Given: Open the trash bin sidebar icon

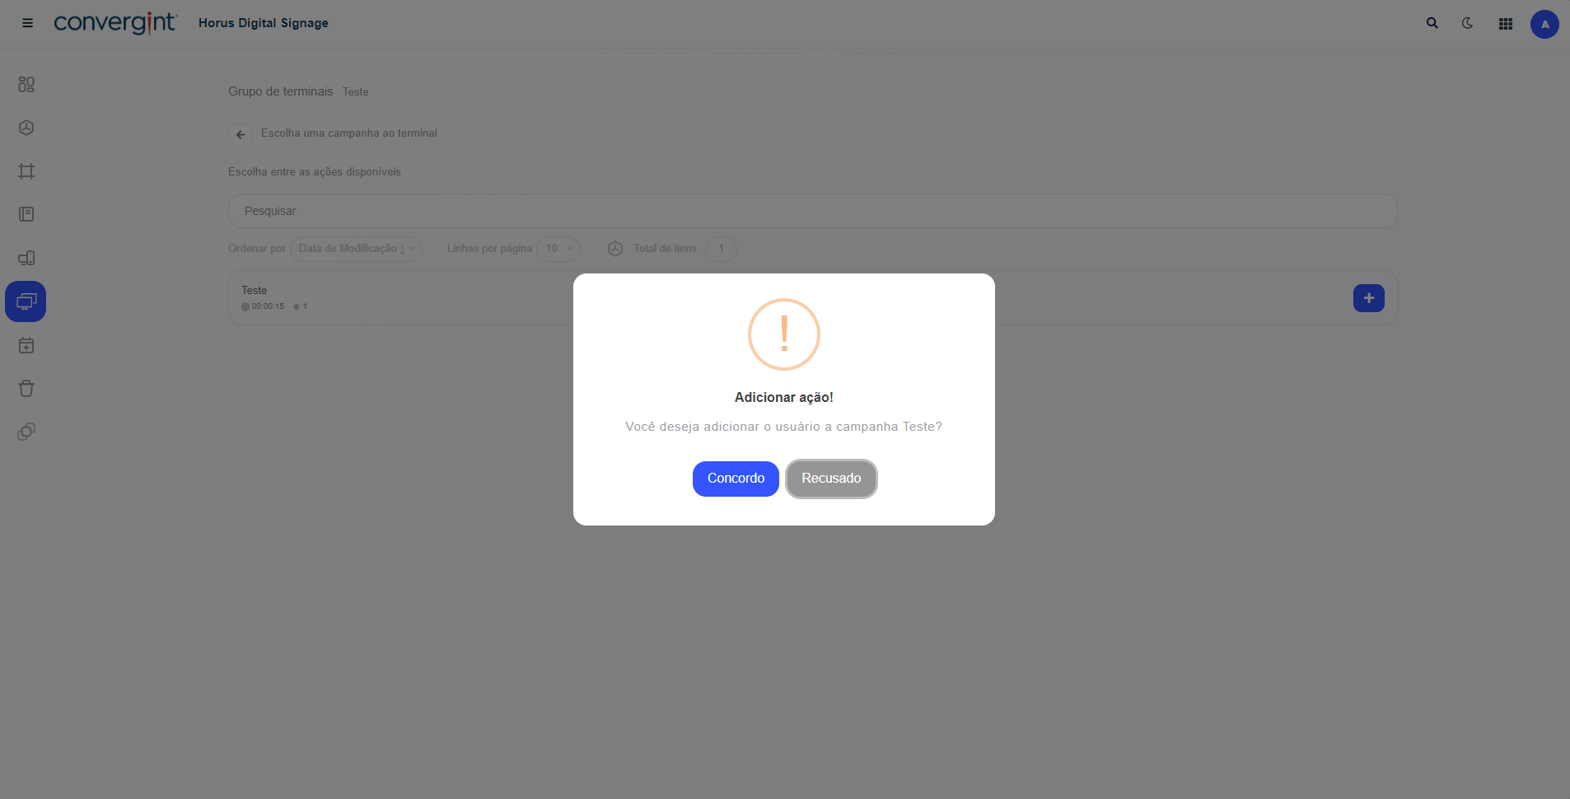Looking at the screenshot, I should click(x=26, y=388).
